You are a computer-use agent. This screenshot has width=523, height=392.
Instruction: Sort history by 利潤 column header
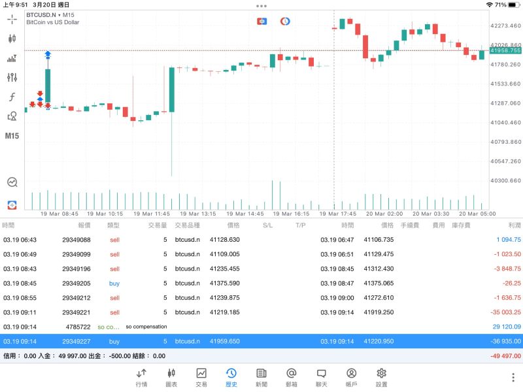tap(515, 225)
